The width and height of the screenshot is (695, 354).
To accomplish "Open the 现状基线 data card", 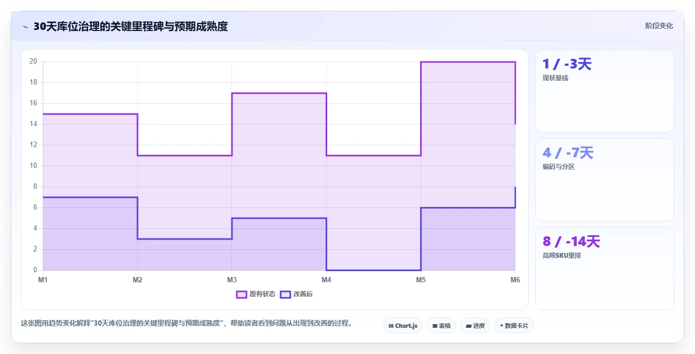I will pos(604,91).
